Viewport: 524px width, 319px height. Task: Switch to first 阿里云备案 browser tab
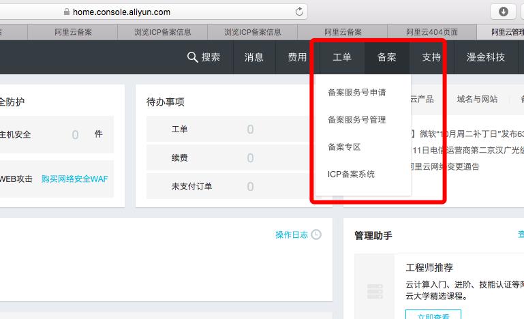click(x=73, y=32)
